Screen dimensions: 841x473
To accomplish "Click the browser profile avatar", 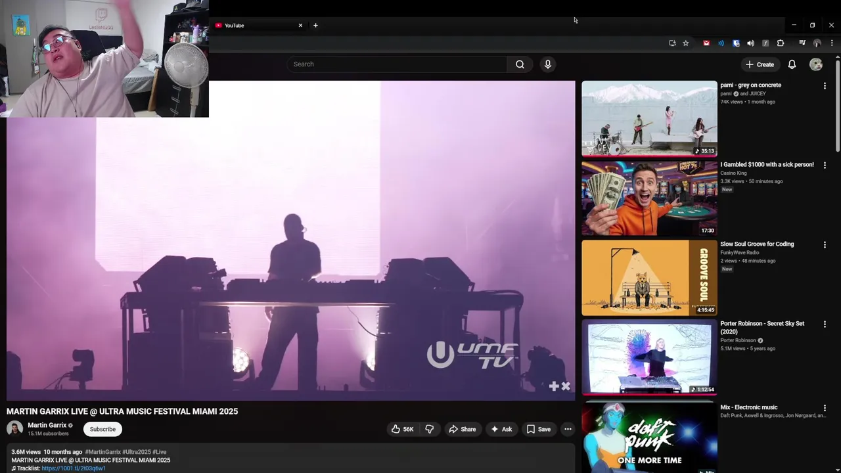I will (817, 43).
